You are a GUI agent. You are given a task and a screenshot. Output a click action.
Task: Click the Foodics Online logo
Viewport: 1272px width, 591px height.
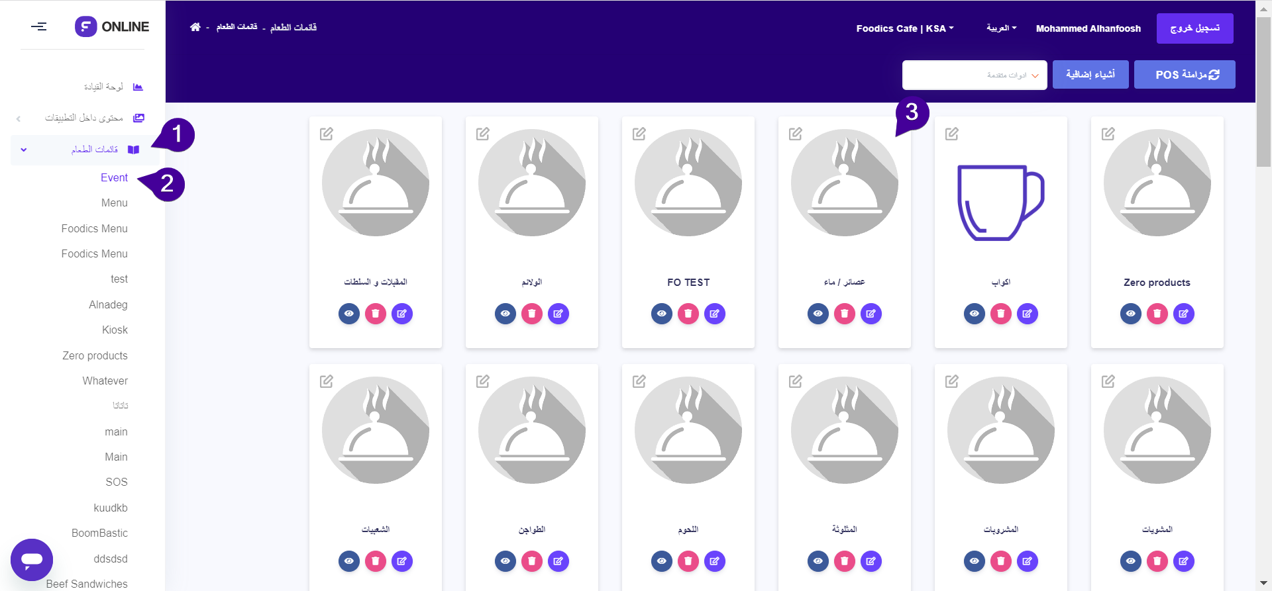pyautogui.click(x=112, y=26)
